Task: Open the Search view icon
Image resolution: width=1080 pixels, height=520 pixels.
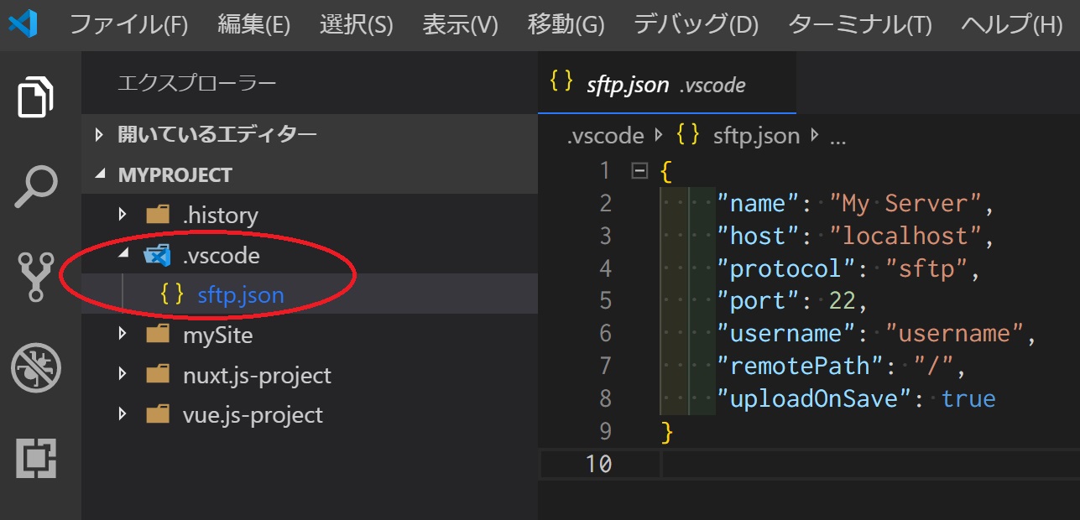Action: [37, 186]
